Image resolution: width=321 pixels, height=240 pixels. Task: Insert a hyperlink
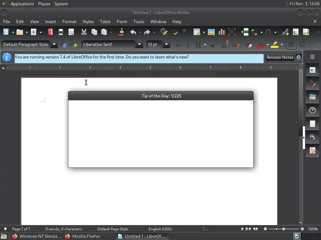(285, 32)
